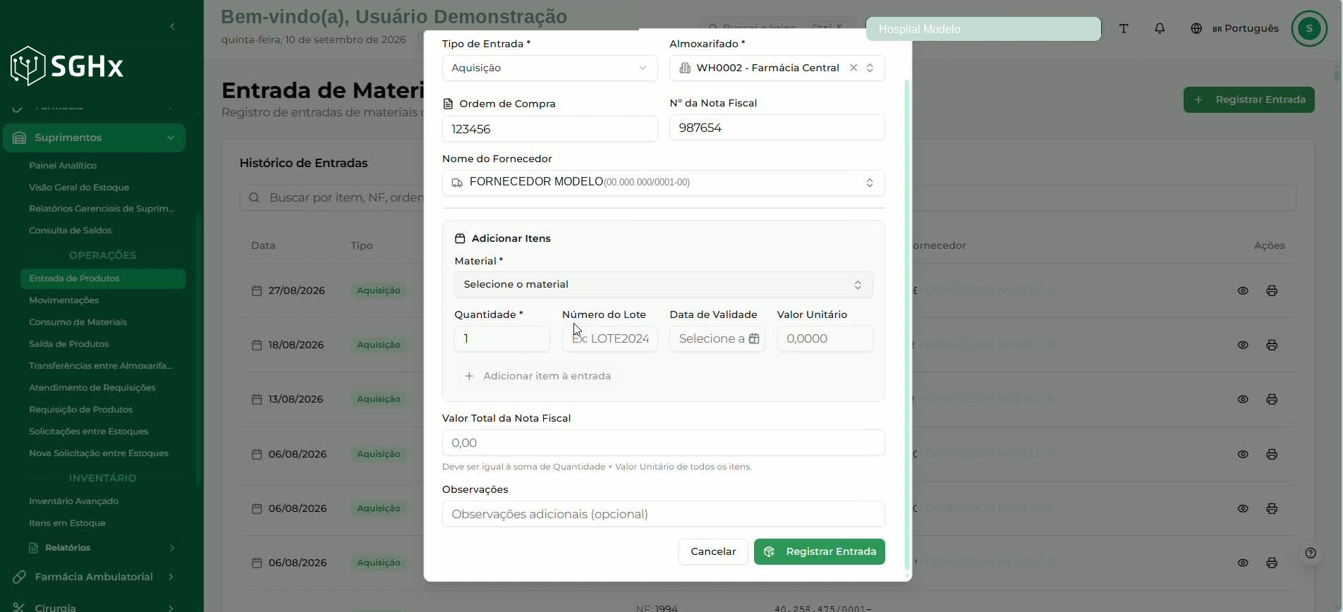Open the Almoxarifado selector
This screenshot has height=612, width=1343.
(777, 68)
